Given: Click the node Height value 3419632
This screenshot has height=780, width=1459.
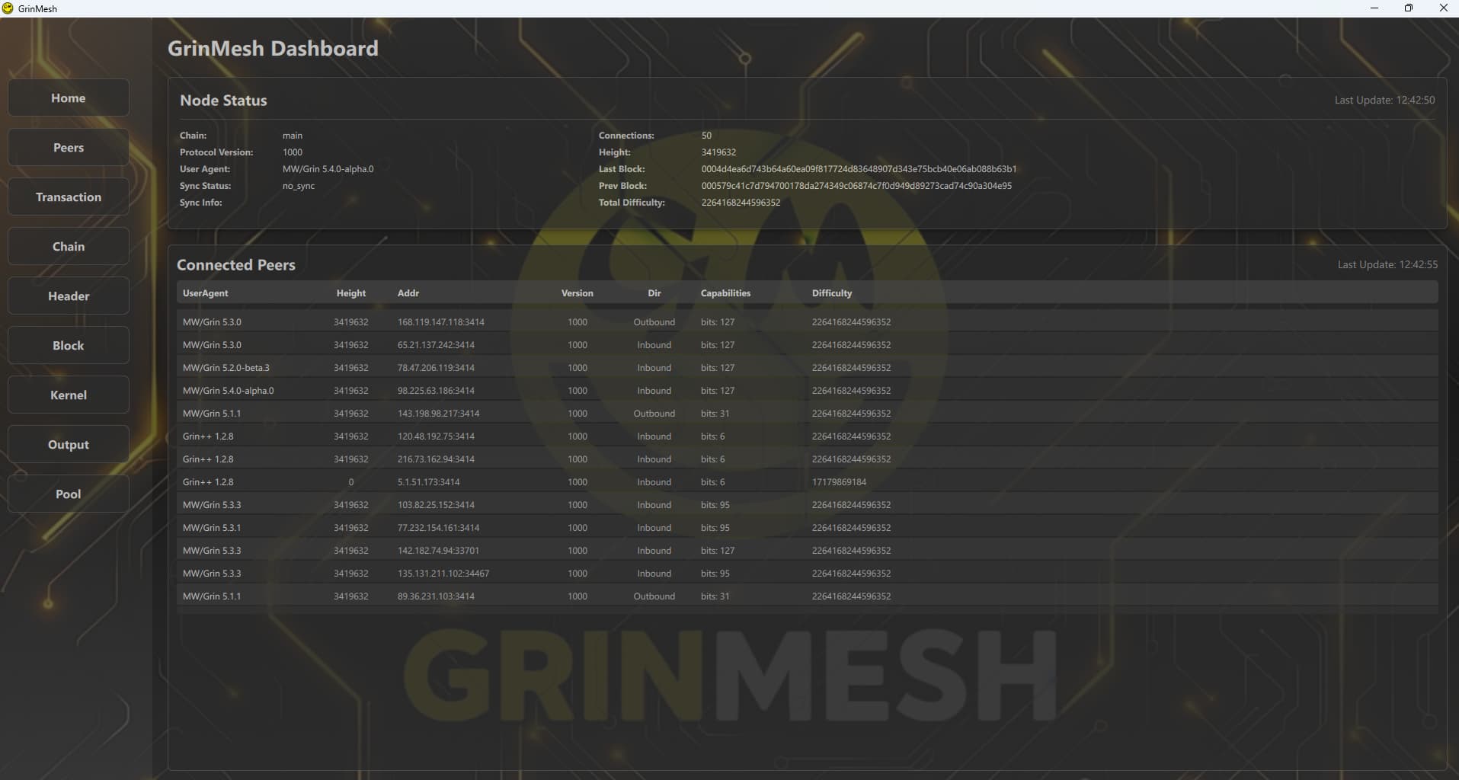Looking at the screenshot, I should 718,152.
